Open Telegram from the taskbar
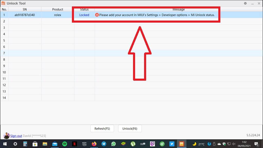Viewport: 263px width, 148px height. click(x=104, y=144)
